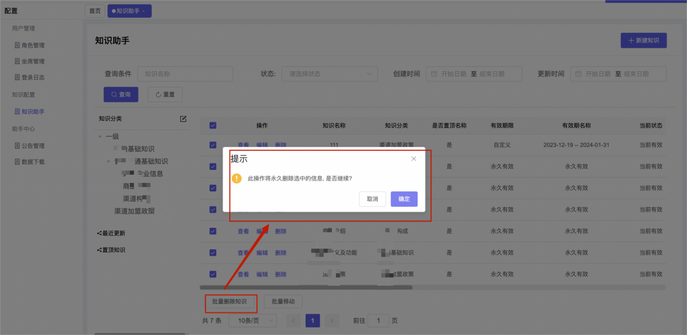Click the table's horizontal scrollbar
The image size is (687, 335).
click(x=306, y=287)
